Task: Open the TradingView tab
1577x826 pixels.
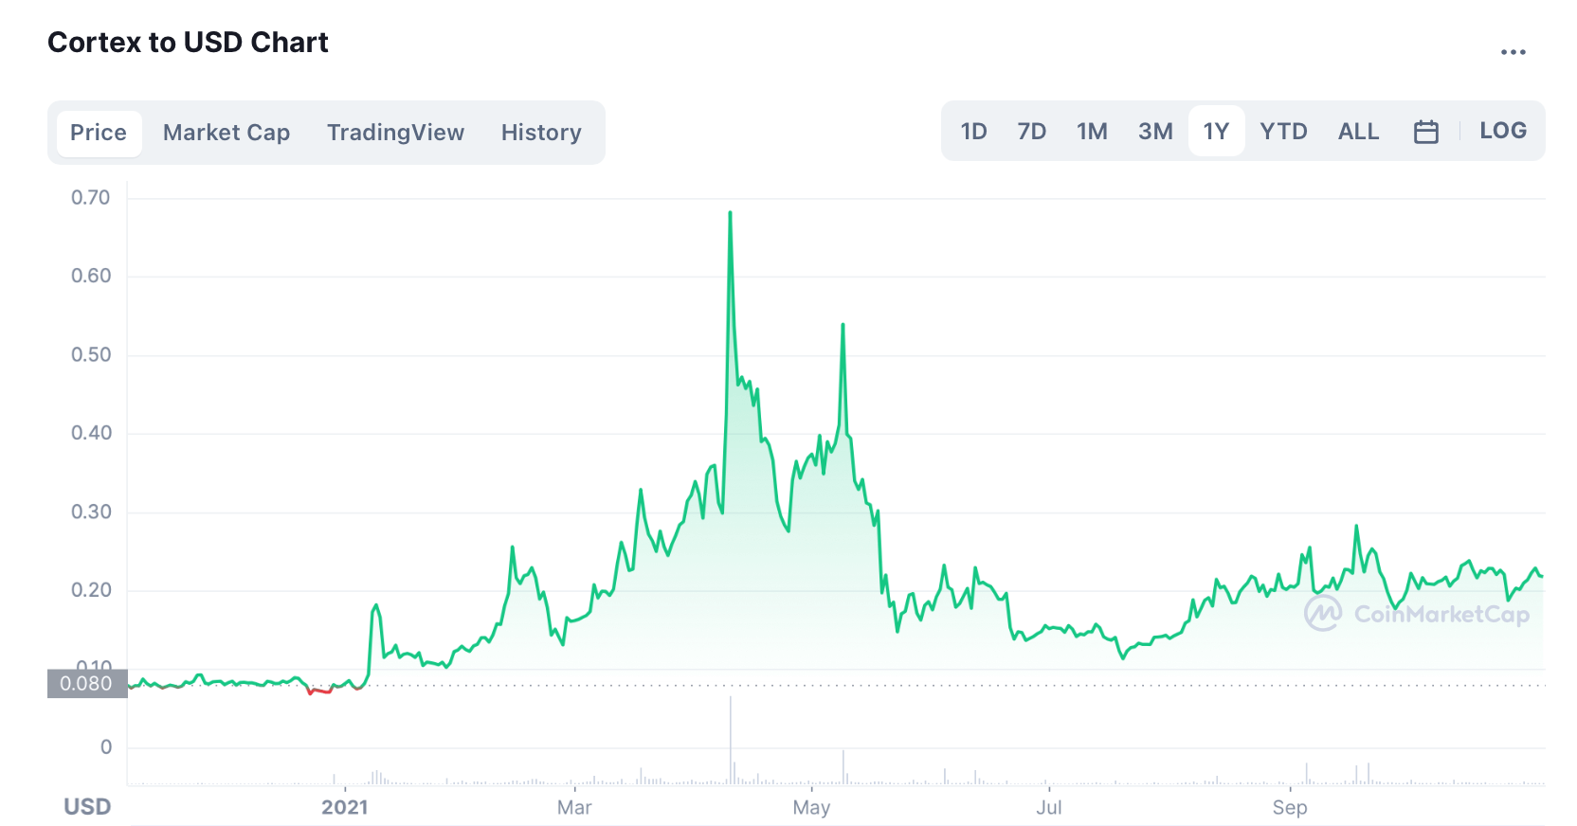Action: click(395, 133)
